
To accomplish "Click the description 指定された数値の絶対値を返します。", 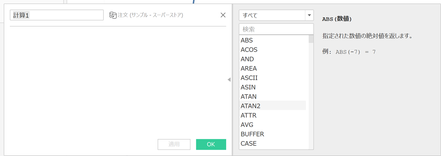I will 367,36.
